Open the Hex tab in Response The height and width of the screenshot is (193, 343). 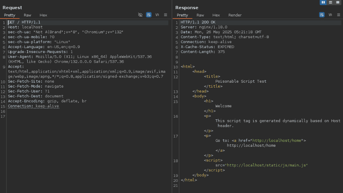coord(216,15)
